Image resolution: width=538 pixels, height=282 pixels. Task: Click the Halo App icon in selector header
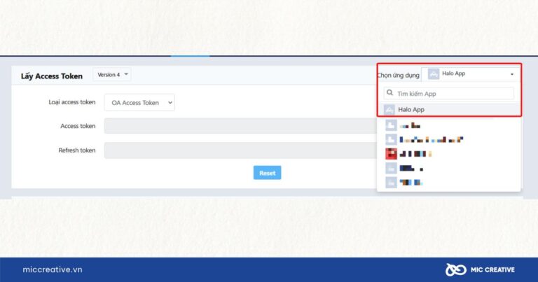[434, 74]
